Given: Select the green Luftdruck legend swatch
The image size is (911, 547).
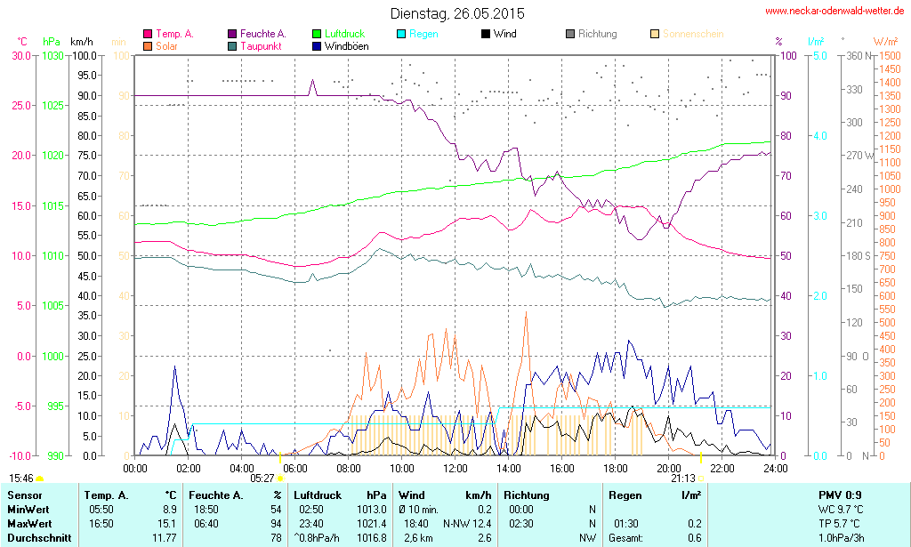Looking at the screenshot, I should click(x=317, y=35).
